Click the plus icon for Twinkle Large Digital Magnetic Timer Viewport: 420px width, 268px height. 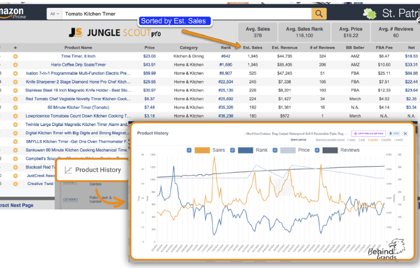[15, 125]
